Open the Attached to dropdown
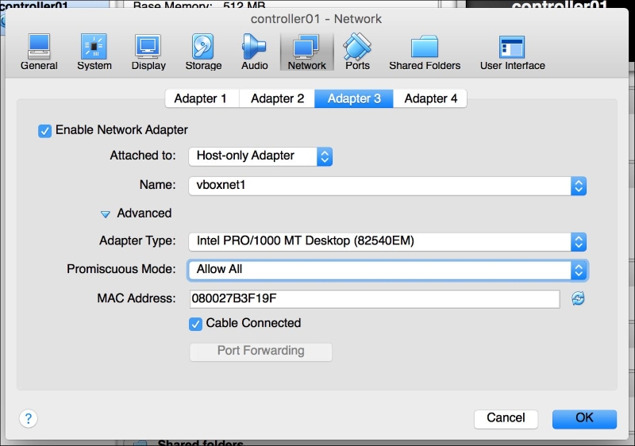This screenshot has width=635, height=446. [x=260, y=156]
